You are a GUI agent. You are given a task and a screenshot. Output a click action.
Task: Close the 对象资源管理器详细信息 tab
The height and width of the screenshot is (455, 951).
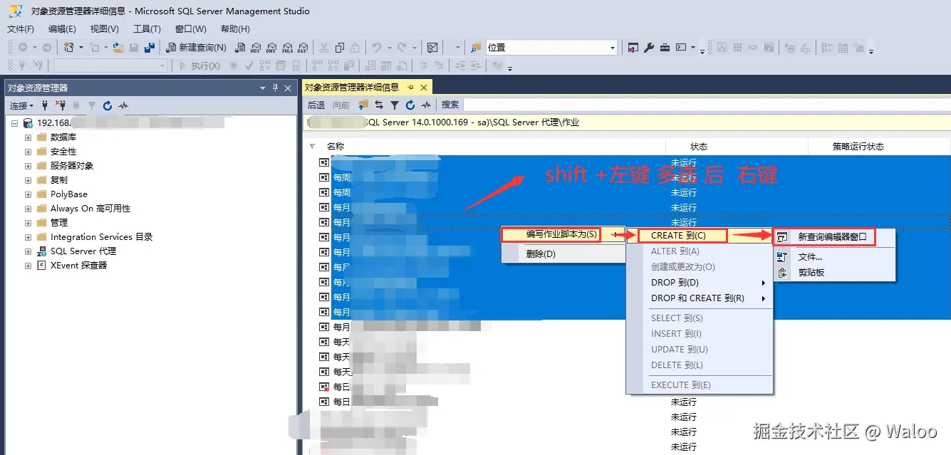click(x=423, y=87)
